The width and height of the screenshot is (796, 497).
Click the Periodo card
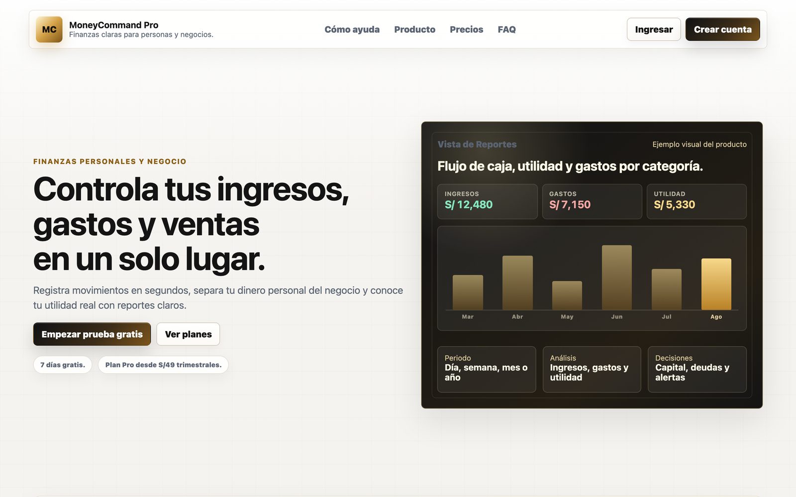[x=487, y=369]
